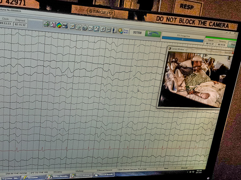Click the orange pencil annotation icon
Image resolution: width=241 pixels, height=180 pixels.
click(x=72, y=26)
